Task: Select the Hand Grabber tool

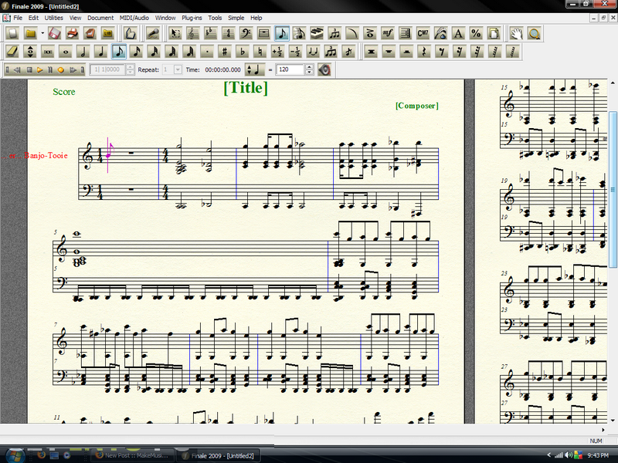Action: coord(516,33)
